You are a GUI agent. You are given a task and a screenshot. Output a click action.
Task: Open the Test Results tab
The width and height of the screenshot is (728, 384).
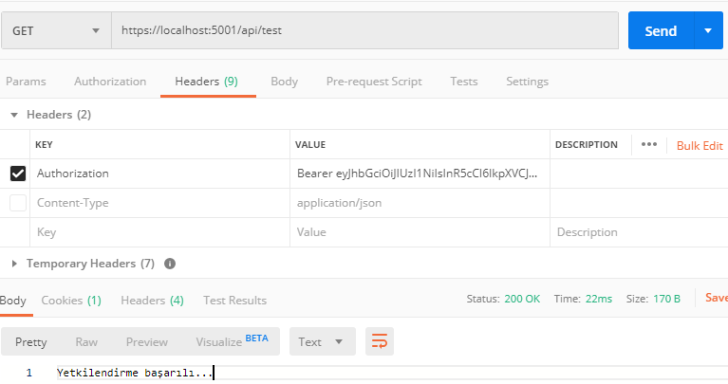(x=234, y=301)
